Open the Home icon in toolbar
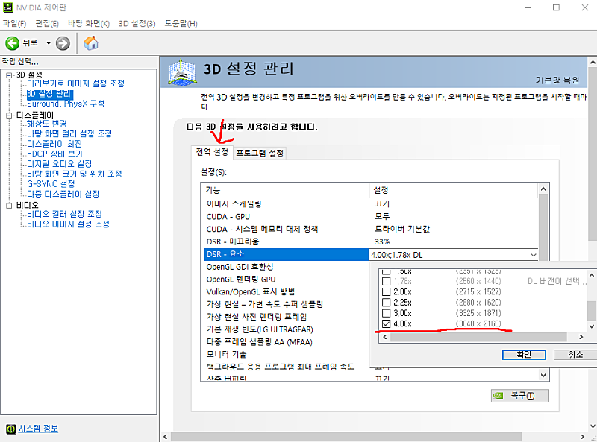597x442 pixels. point(91,43)
